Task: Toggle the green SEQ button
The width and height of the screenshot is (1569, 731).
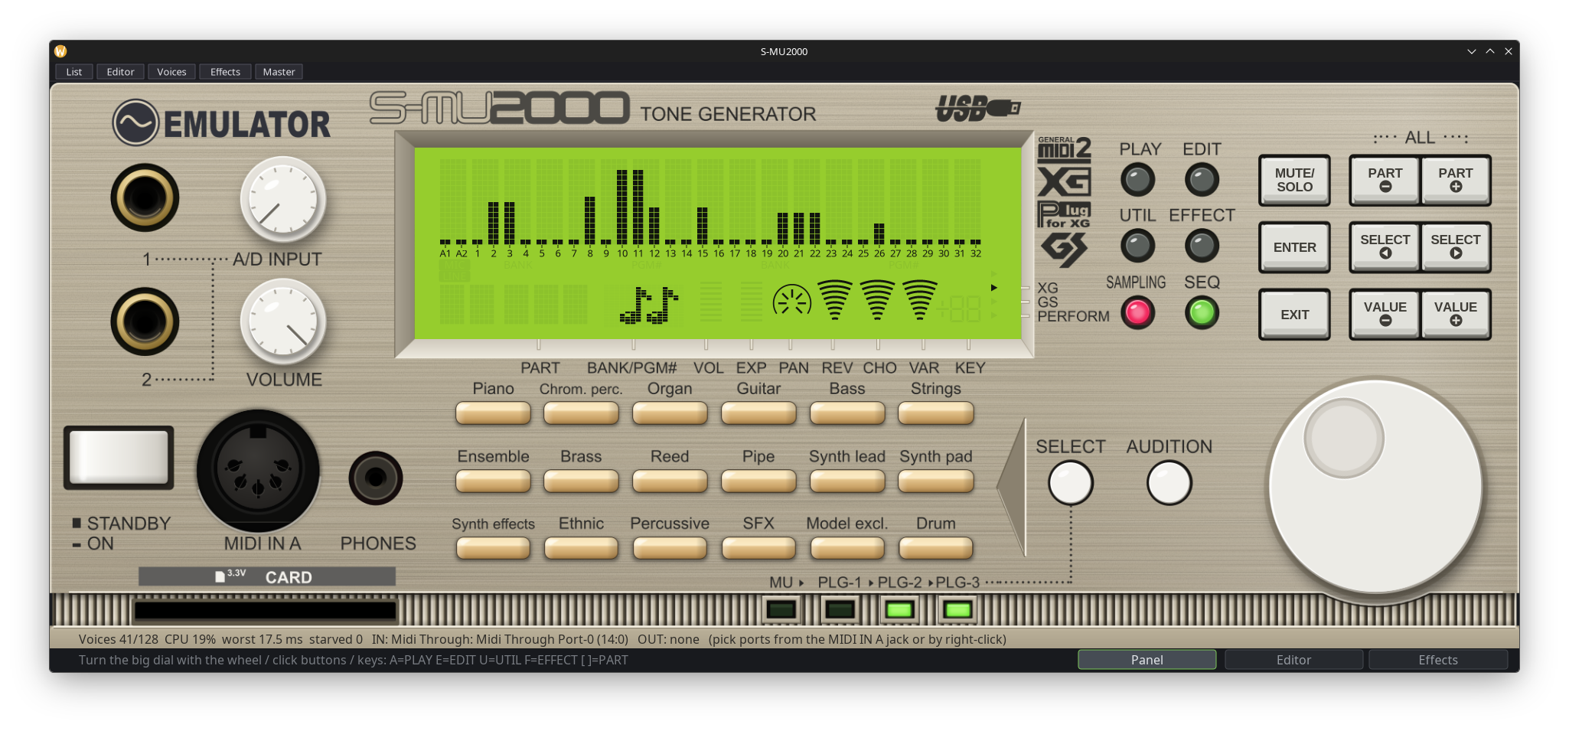Action: (1202, 312)
